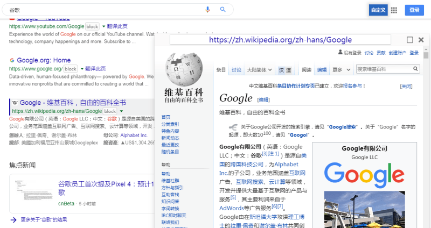Click 跨国科技公司 link in article
The width and height of the screenshot is (431, 228).
point(247,165)
